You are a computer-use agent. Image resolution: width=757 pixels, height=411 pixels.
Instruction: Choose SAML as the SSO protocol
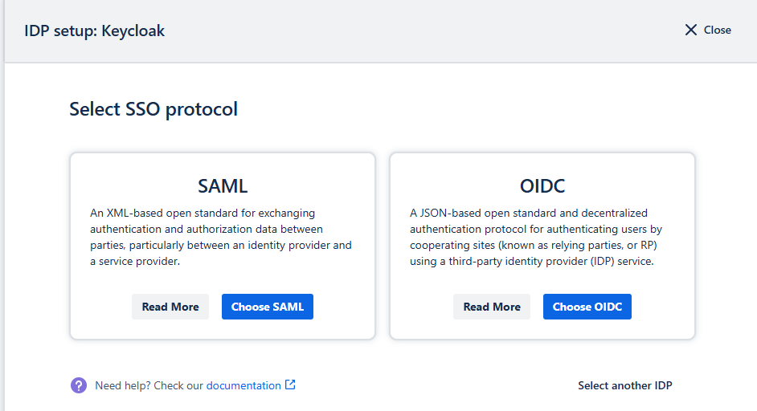pos(268,307)
